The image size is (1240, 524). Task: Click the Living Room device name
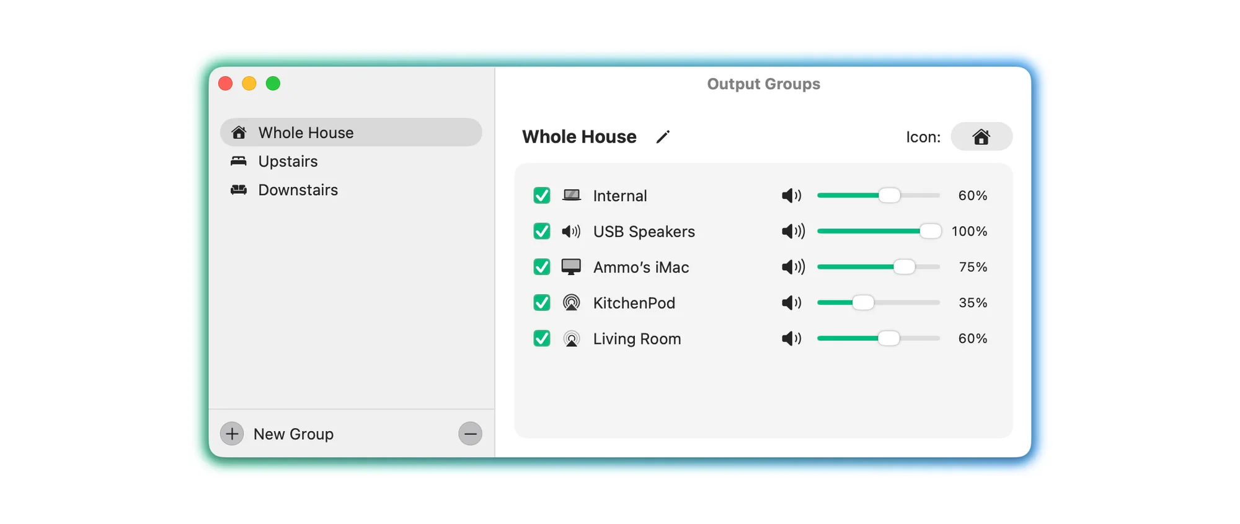click(x=637, y=339)
